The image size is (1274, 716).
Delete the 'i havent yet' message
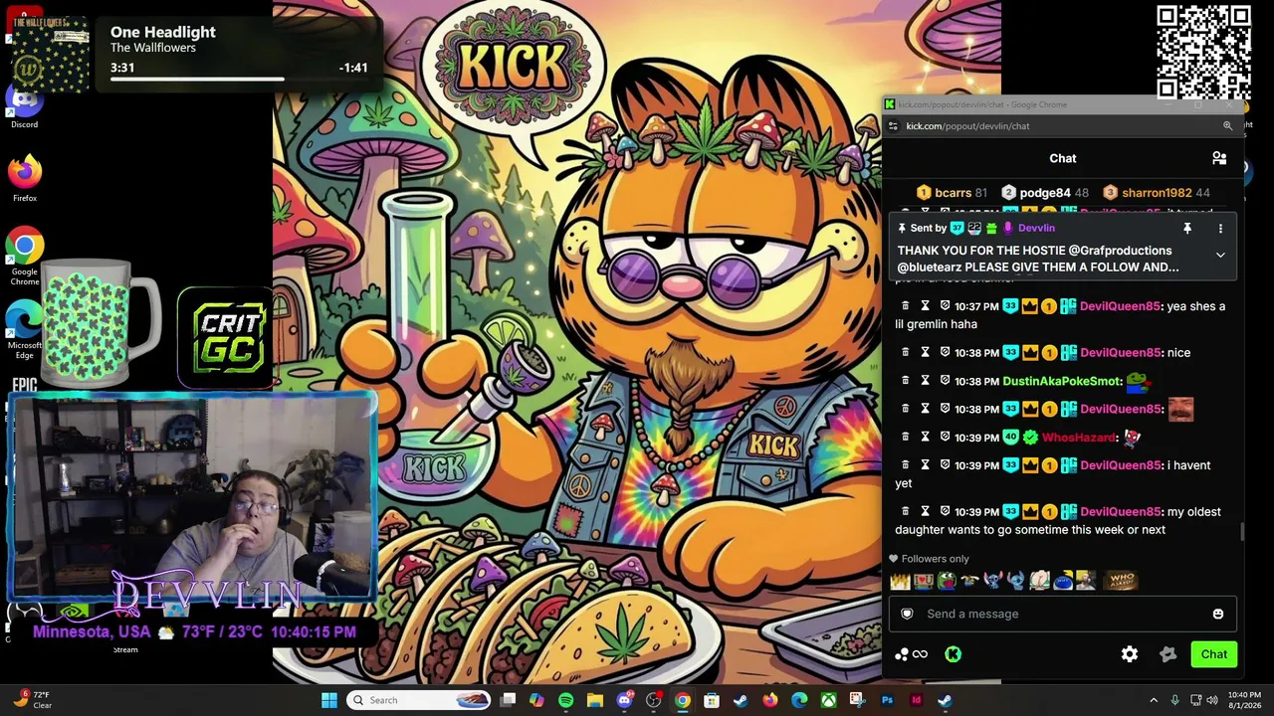click(x=905, y=465)
